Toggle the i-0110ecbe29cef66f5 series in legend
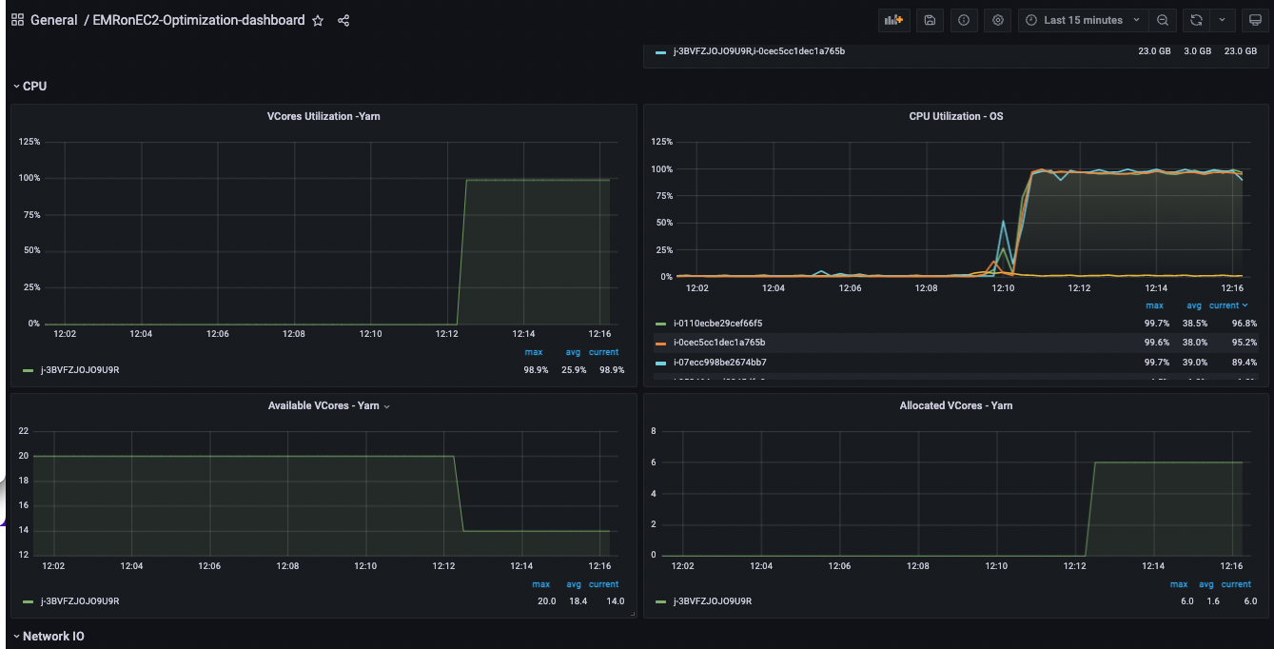The image size is (1274, 649). click(718, 324)
